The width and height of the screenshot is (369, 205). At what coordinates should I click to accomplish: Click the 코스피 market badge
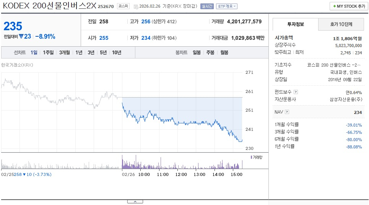[x=123, y=7]
